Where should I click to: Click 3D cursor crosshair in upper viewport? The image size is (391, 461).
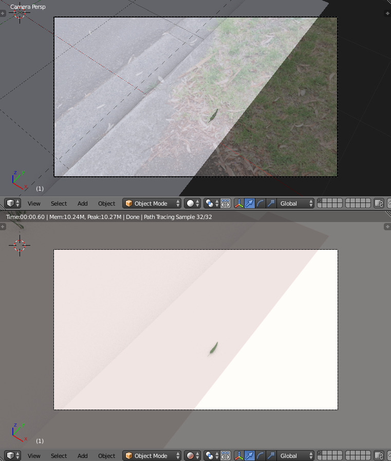20,13
